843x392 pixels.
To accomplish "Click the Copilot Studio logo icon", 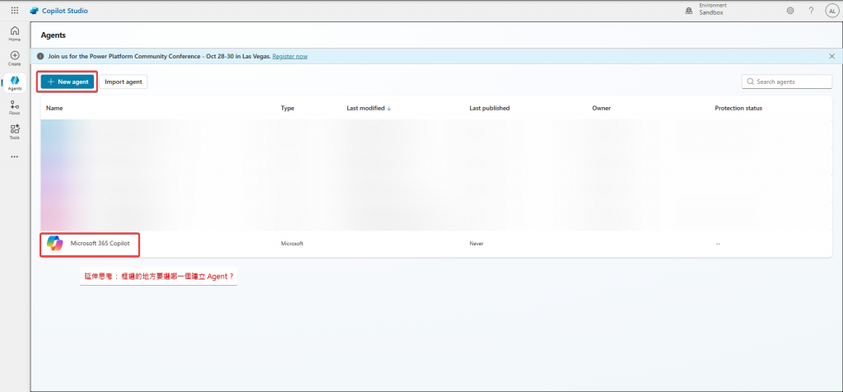I will (x=35, y=11).
